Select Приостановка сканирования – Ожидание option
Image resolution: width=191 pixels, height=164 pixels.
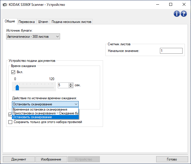click(45, 113)
